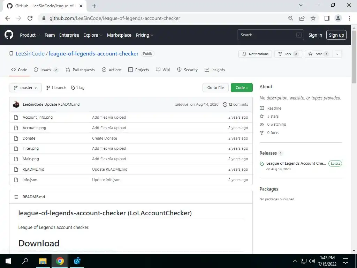Click the Go to file button

click(x=215, y=88)
